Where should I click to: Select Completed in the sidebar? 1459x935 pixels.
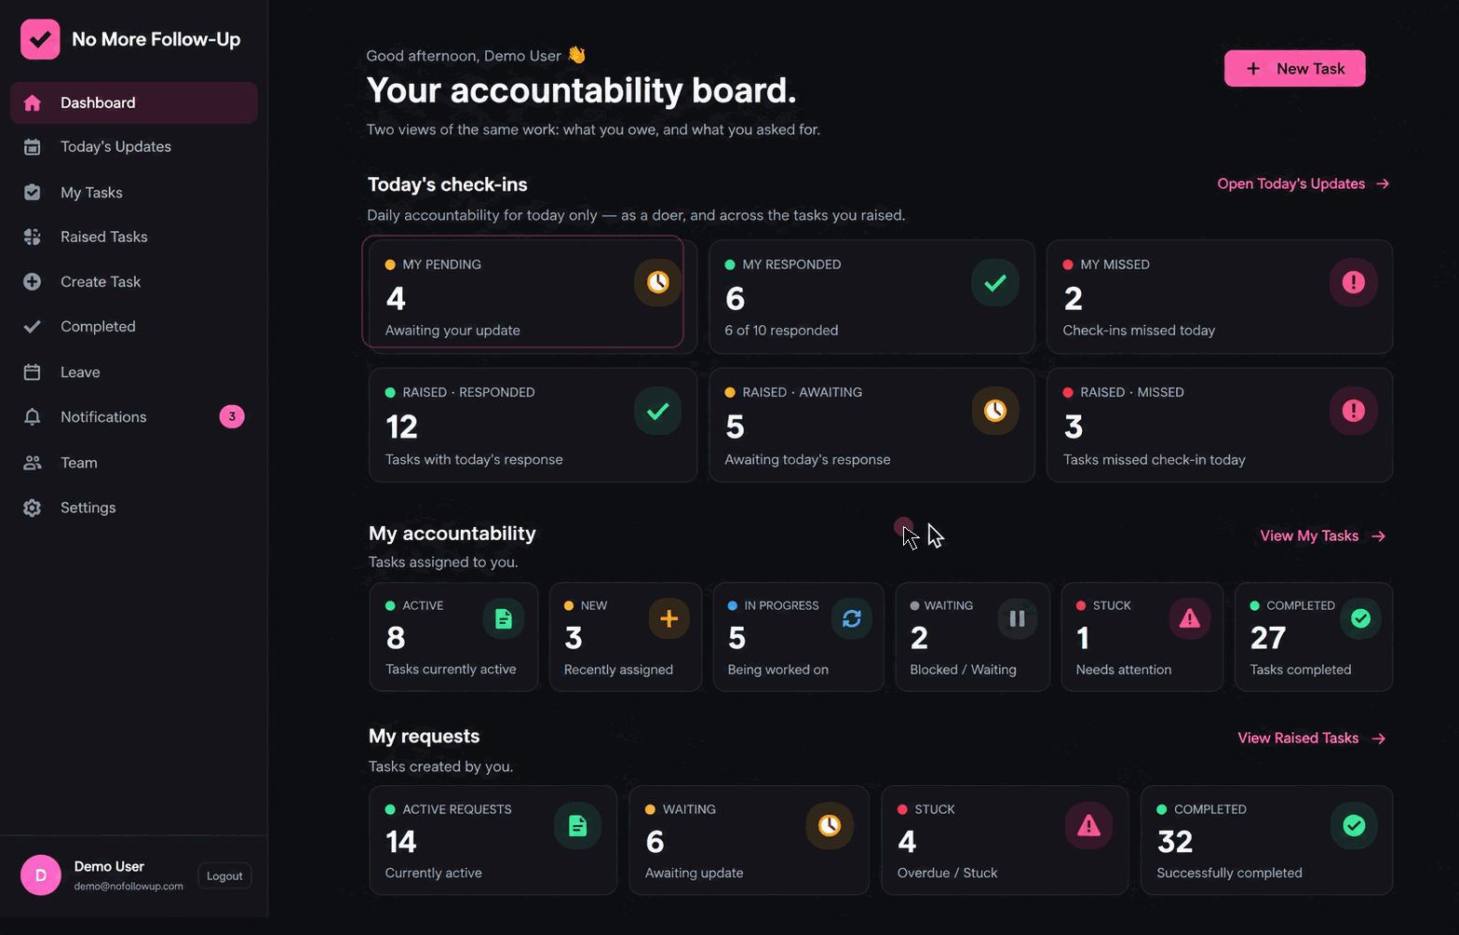134,327
